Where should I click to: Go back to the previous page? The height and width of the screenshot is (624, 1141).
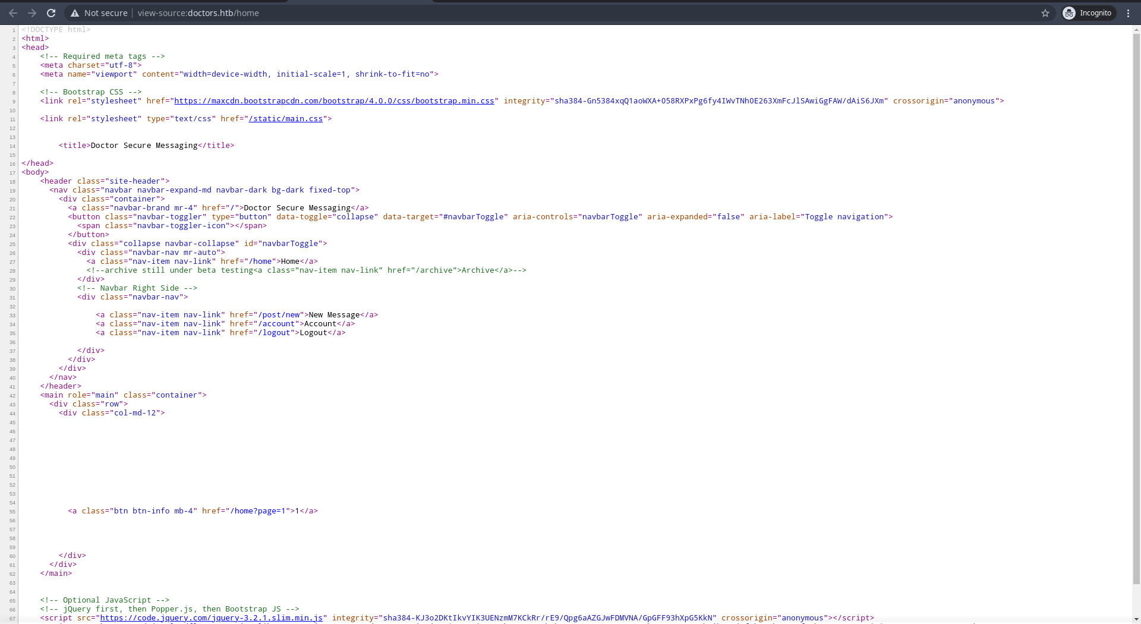point(13,13)
